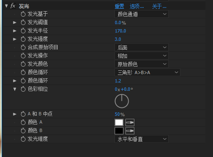Toggle stopwatch for 合成原始项目

pos(23,47)
